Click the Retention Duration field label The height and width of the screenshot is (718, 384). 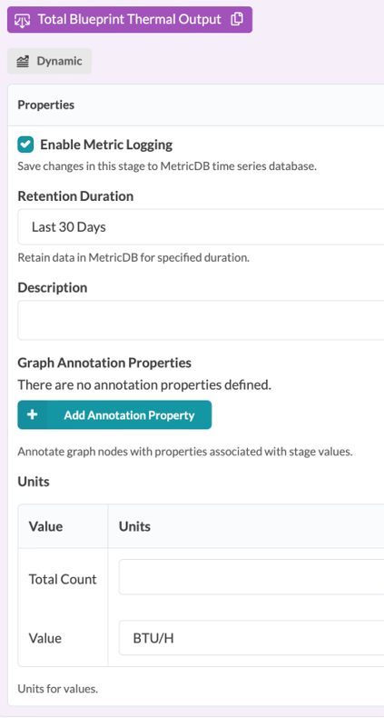coord(75,196)
